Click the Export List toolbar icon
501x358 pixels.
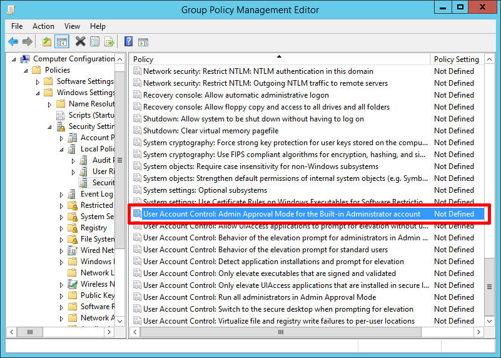click(x=109, y=41)
